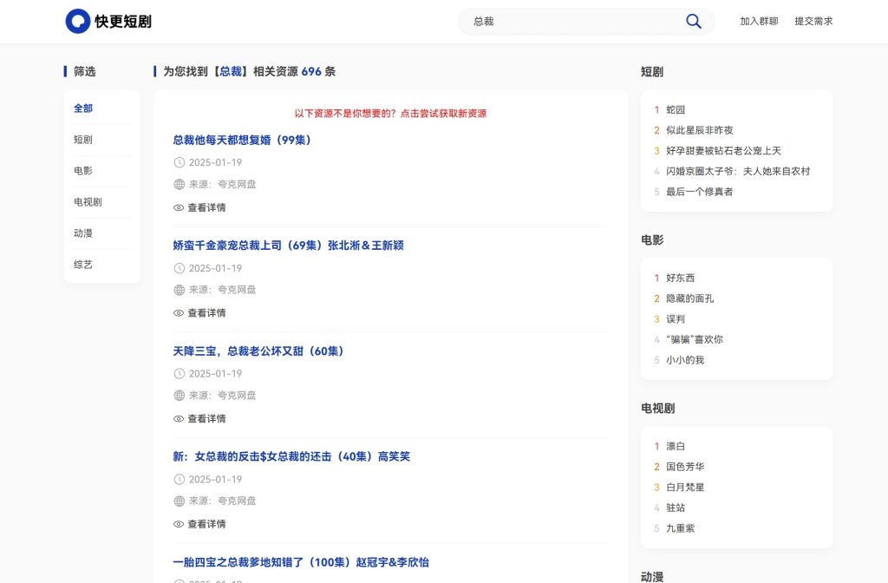Click the clock icon under 总裁他每天都想复婚

click(180, 162)
